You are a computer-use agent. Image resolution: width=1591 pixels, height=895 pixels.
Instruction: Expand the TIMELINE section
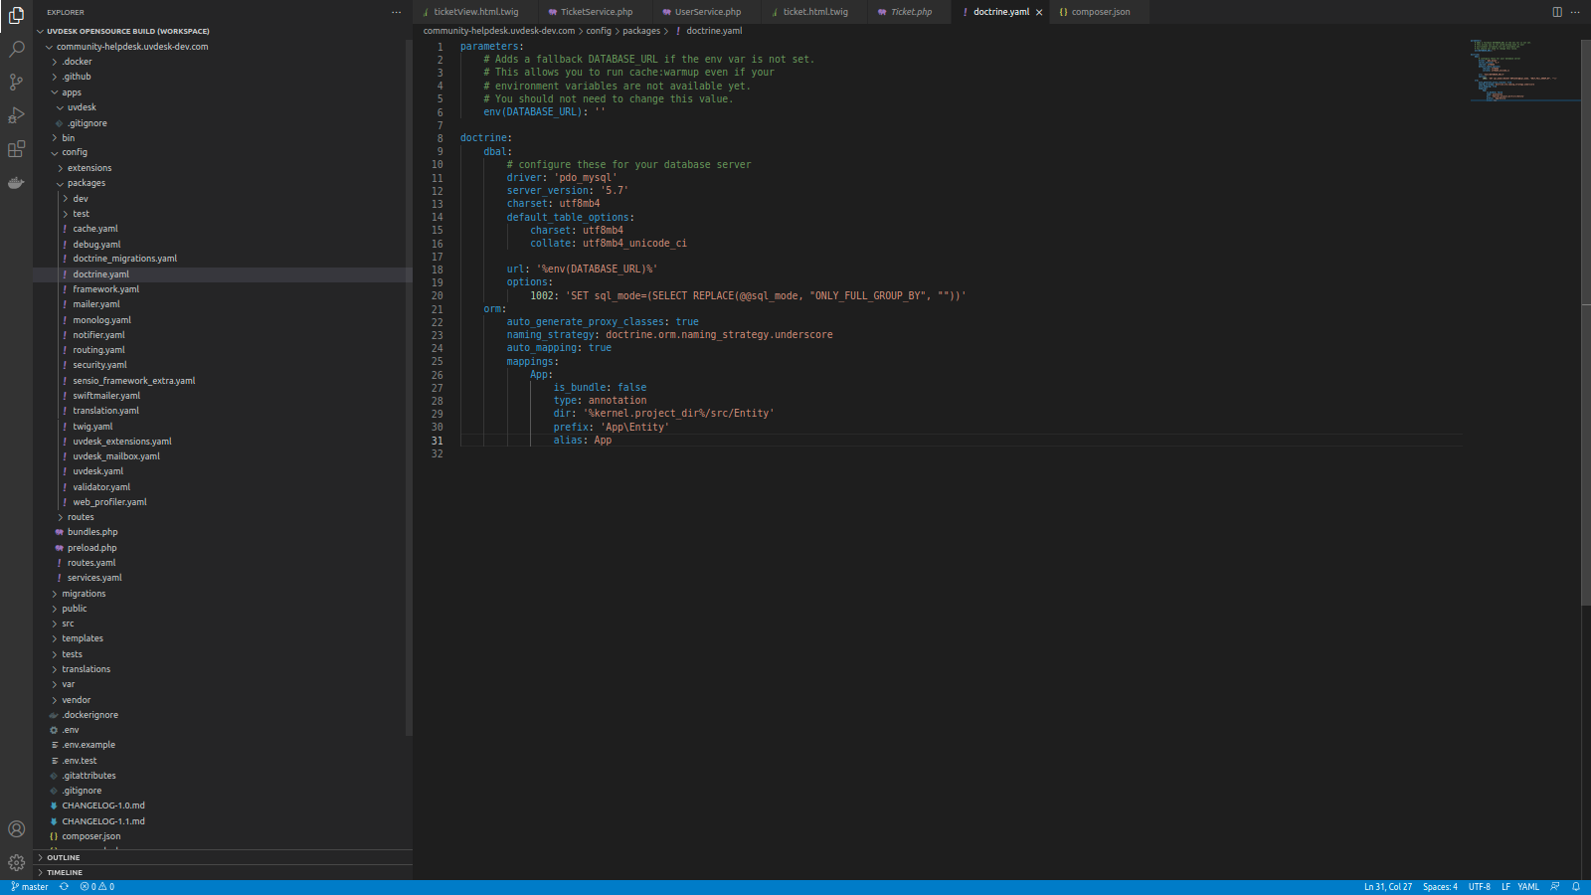pyautogui.click(x=65, y=872)
